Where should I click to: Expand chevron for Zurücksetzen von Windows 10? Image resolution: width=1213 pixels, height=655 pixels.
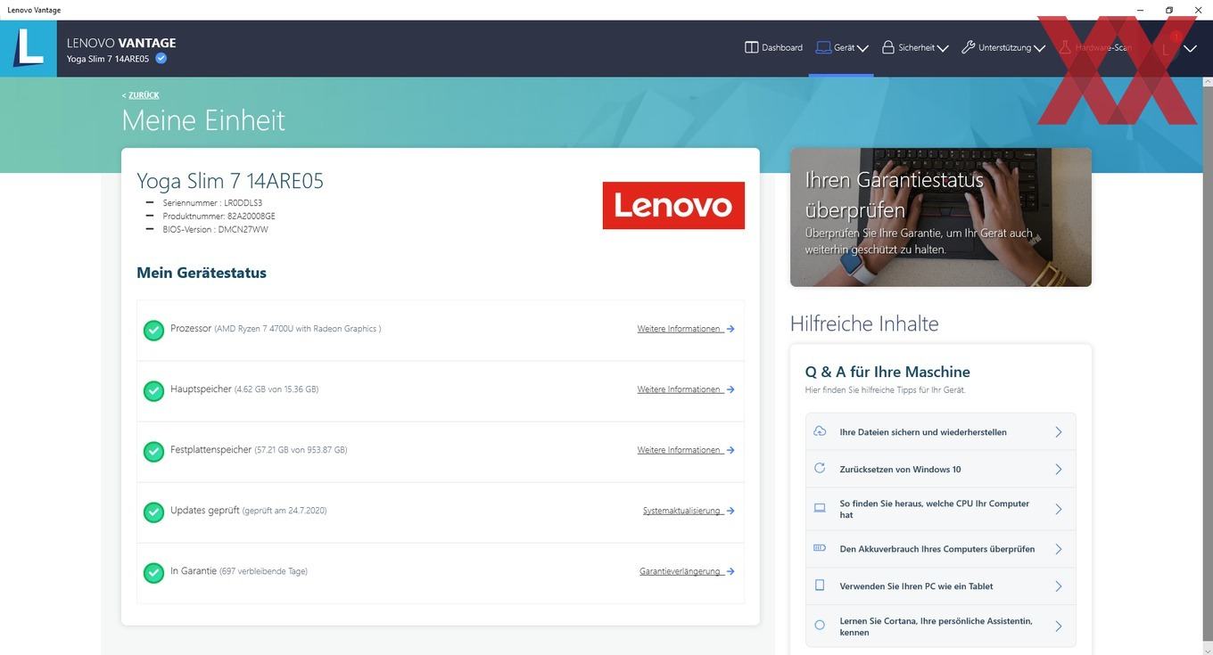1059,469
